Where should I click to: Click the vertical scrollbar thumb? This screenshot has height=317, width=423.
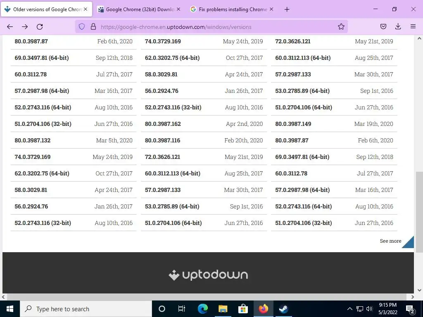pyautogui.click(x=419, y=212)
